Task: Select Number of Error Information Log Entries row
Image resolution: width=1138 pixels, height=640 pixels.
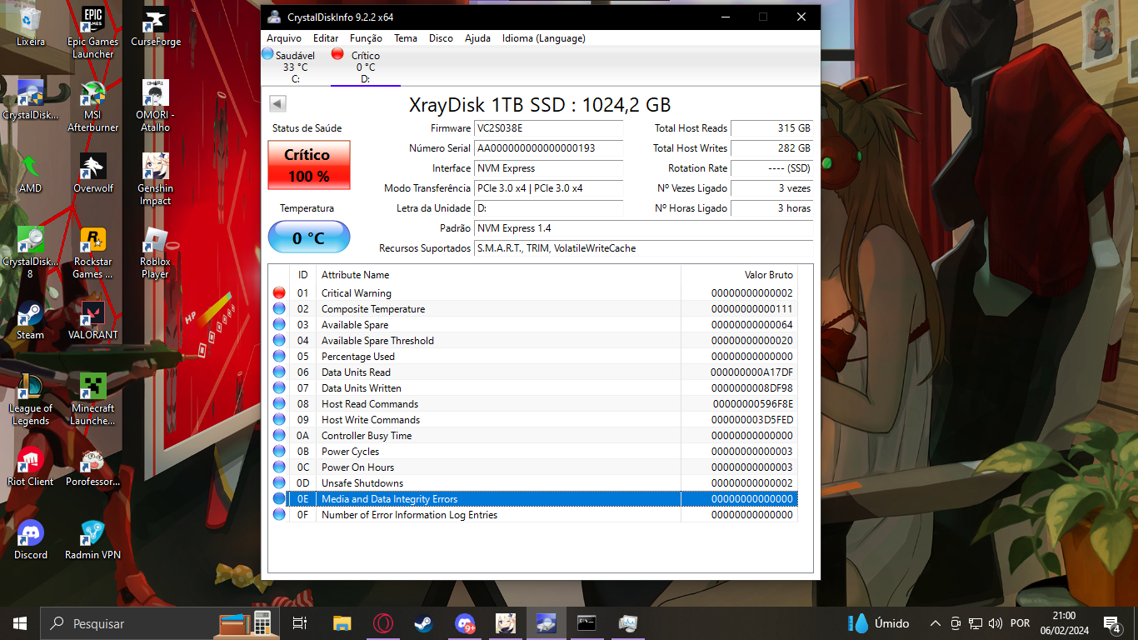Action: point(533,515)
